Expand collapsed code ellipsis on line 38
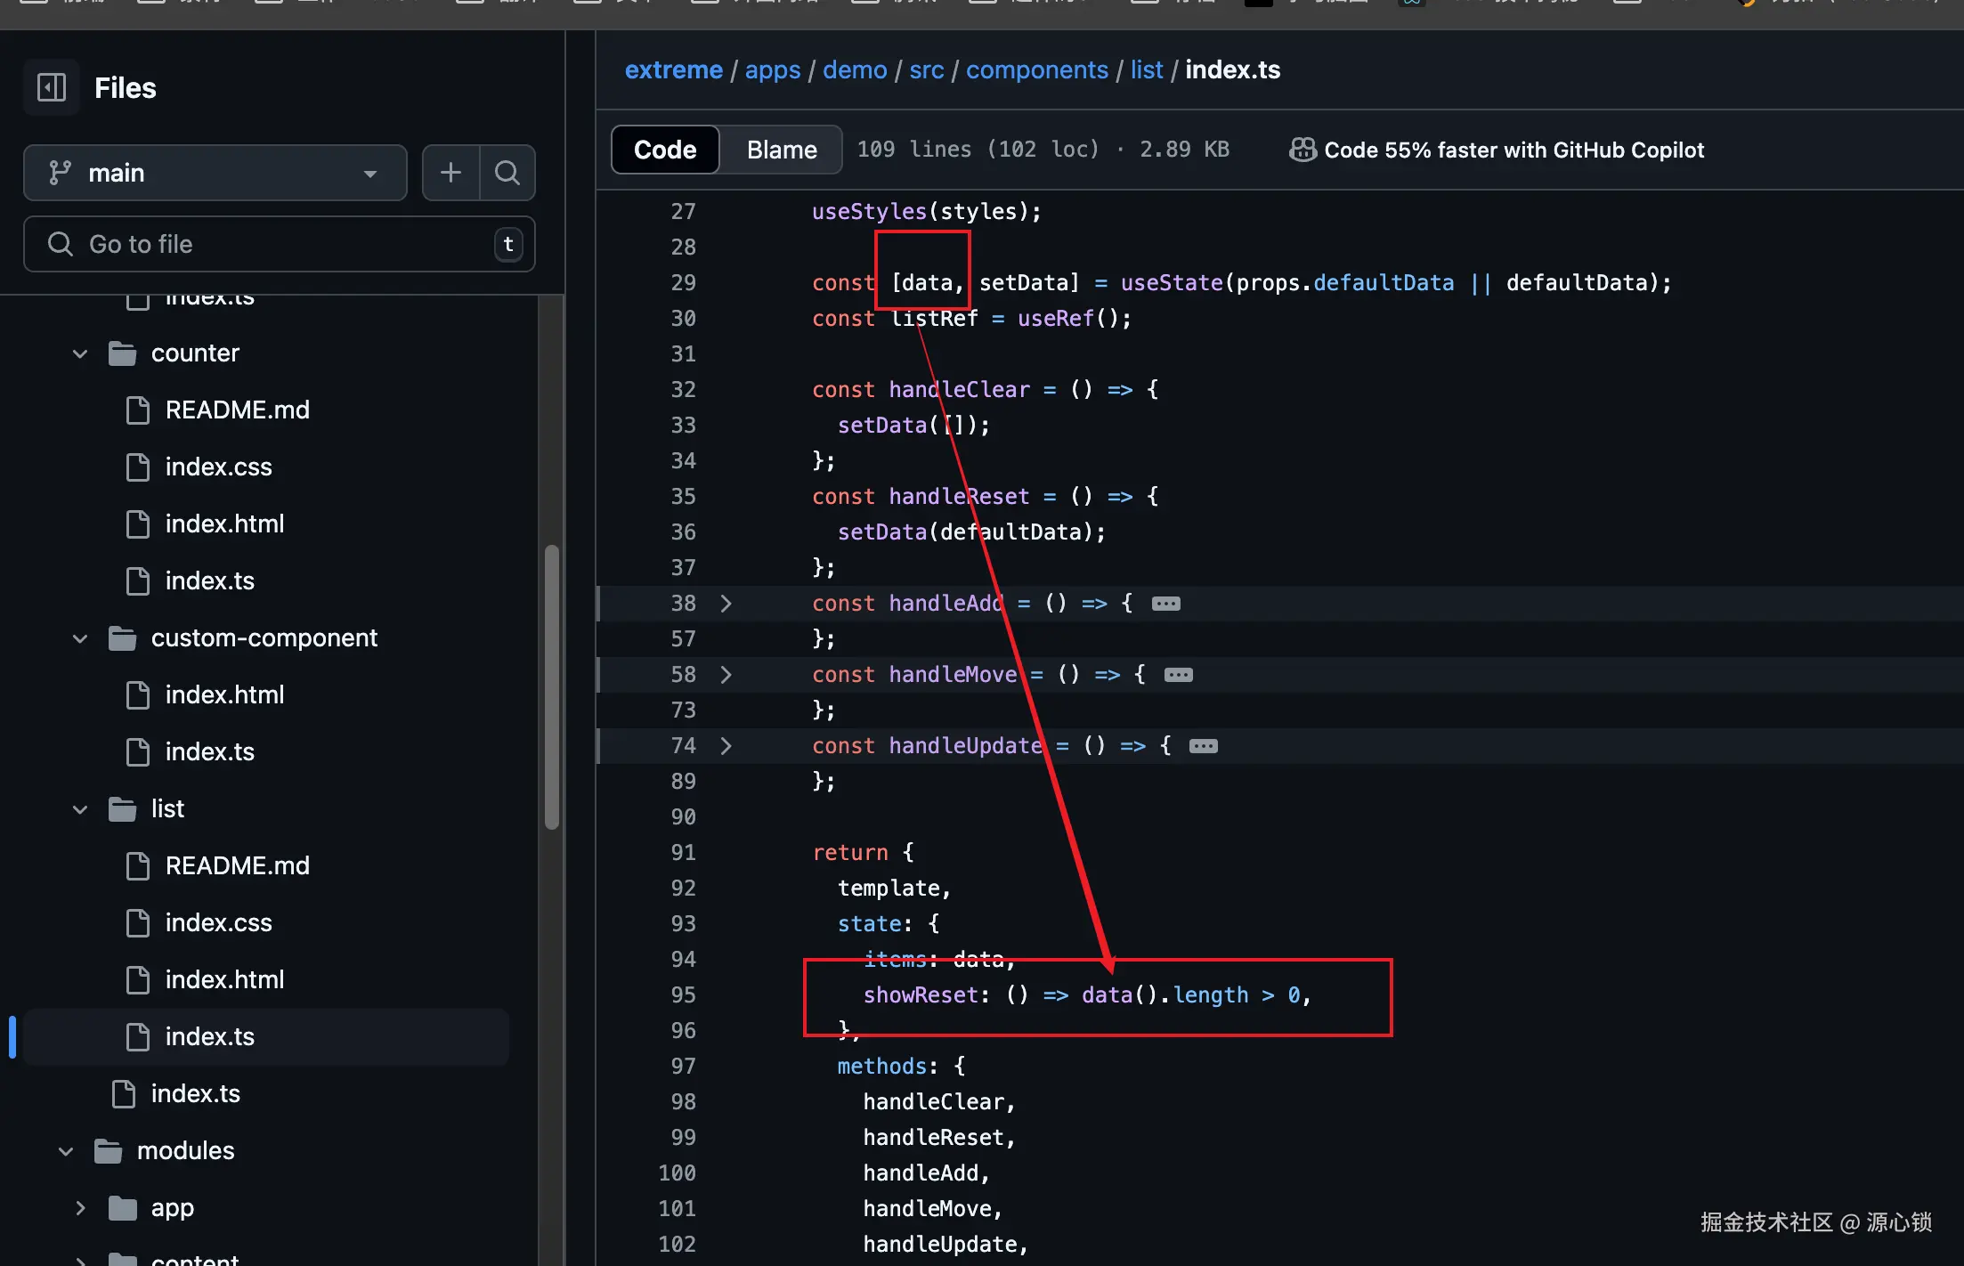 point(1165,604)
